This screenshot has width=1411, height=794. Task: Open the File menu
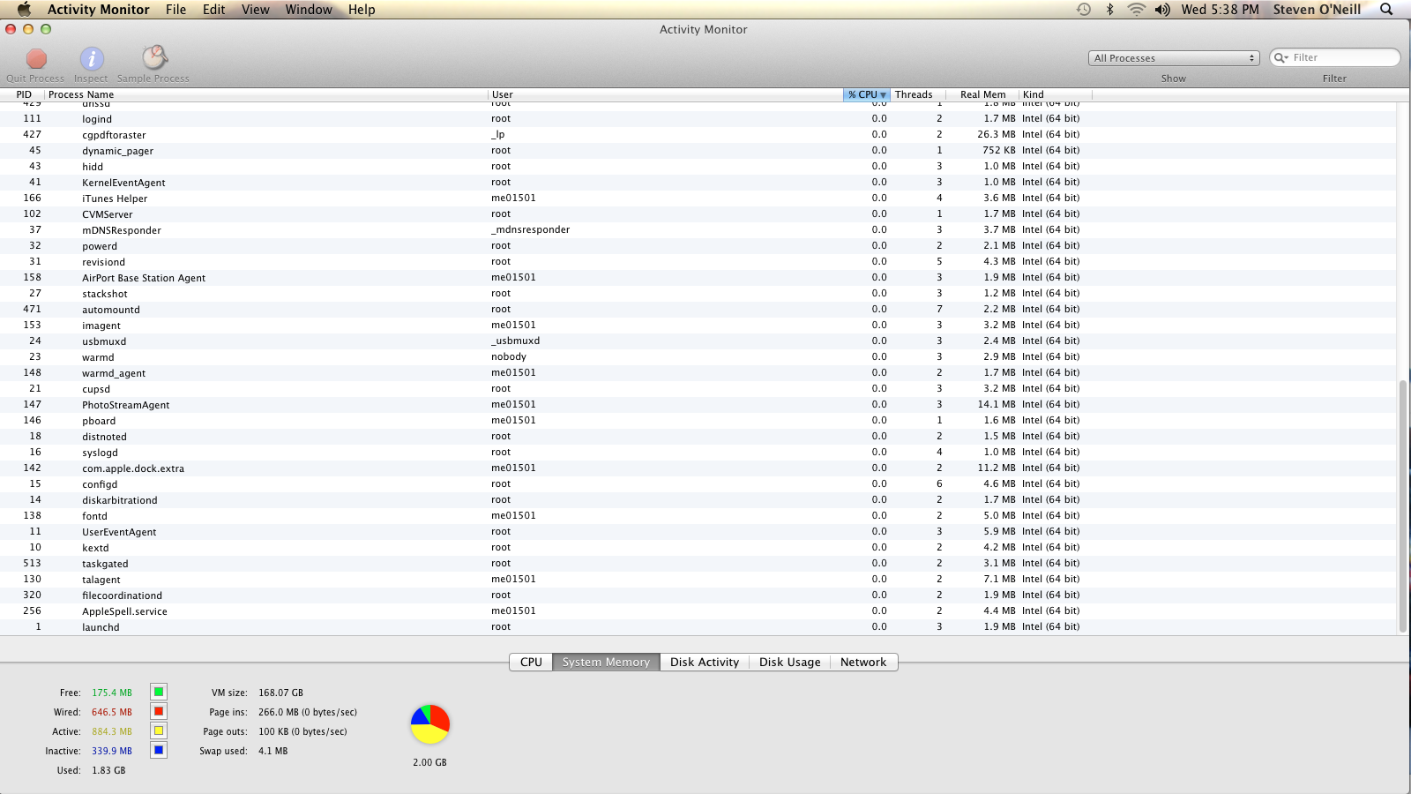point(176,9)
